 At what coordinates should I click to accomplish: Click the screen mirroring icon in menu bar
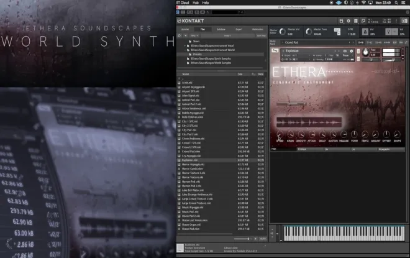pyautogui.click(x=370, y=2)
